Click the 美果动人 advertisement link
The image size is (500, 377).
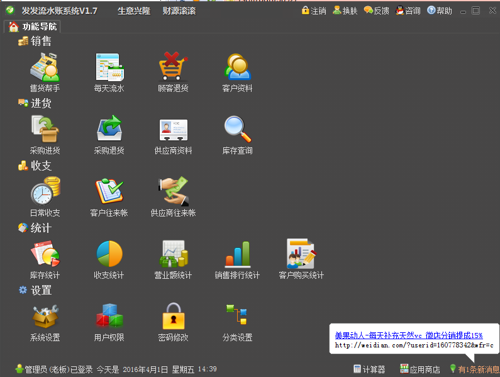click(409, 335)
